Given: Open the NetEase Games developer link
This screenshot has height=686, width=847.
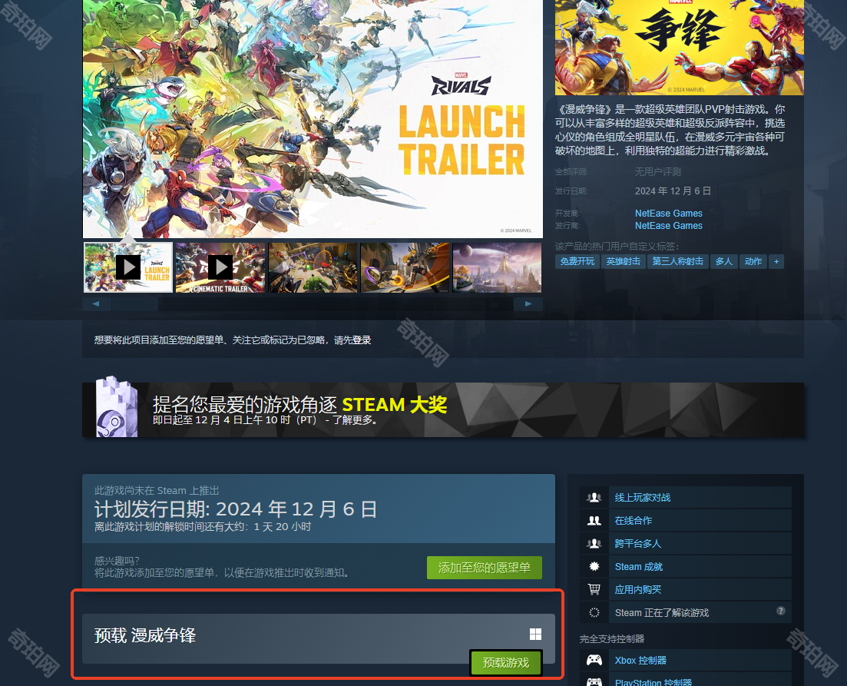Looking at the screenshot, I should [x=668, y=214].
